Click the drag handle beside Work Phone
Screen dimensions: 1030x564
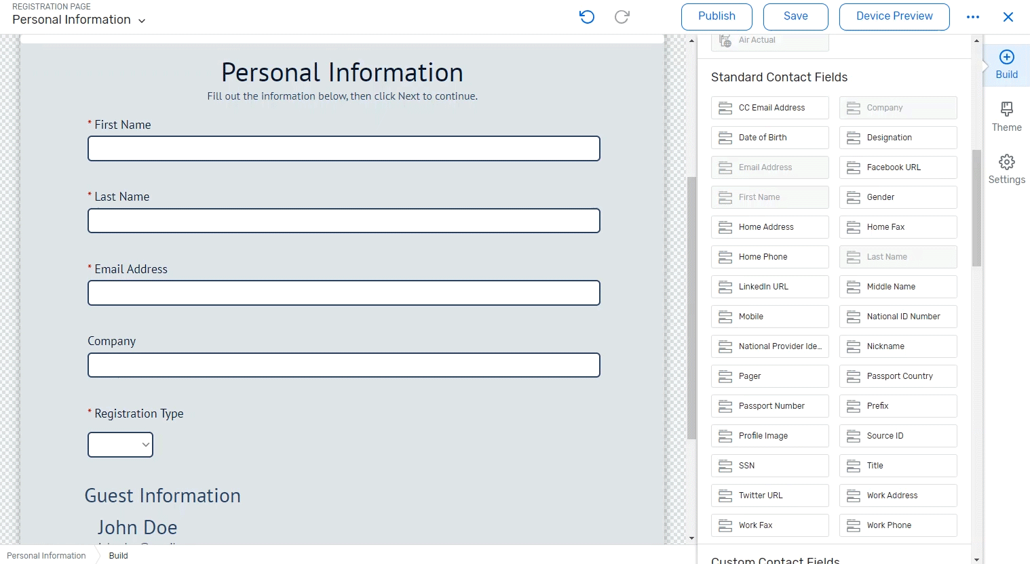pyautogui.click(x=853, y=525)
